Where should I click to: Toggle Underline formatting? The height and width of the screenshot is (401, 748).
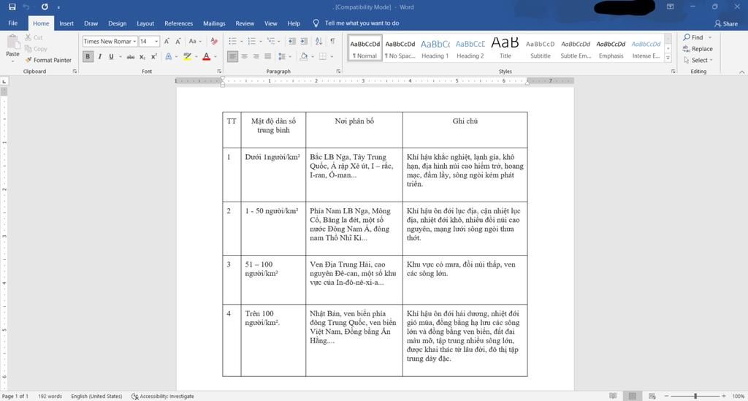point(111,57)
